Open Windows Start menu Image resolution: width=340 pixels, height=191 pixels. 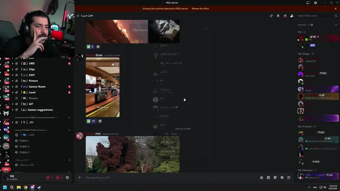pos(5,187)
